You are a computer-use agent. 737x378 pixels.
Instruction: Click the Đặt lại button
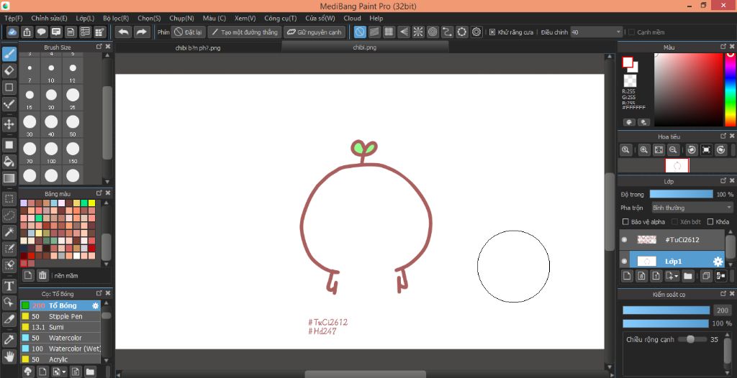pyautogui.click(x=188, y=32)
